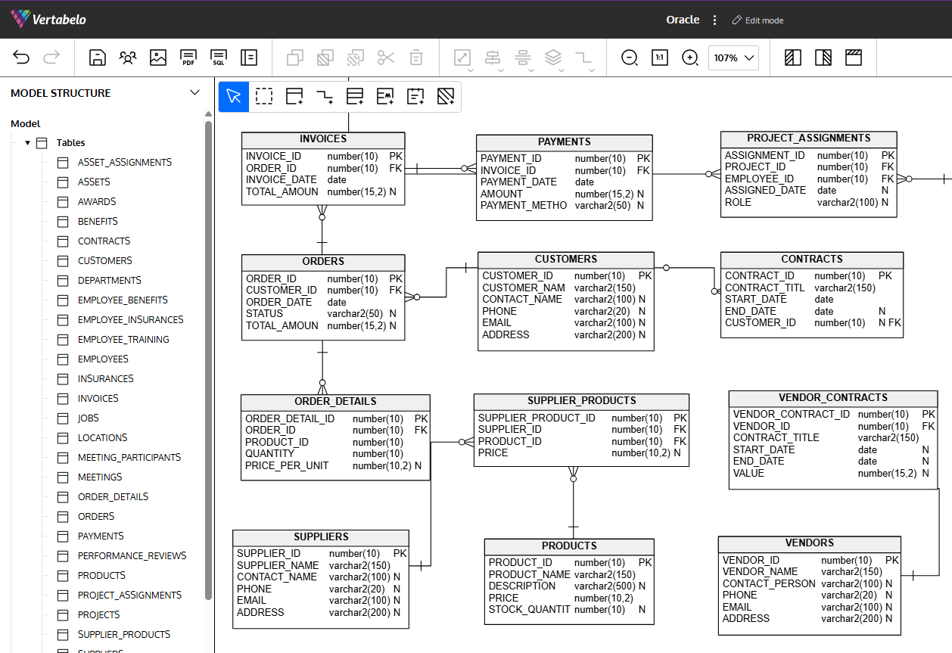
Task: Reset zoom to 1:1
Action: point(660,58)
